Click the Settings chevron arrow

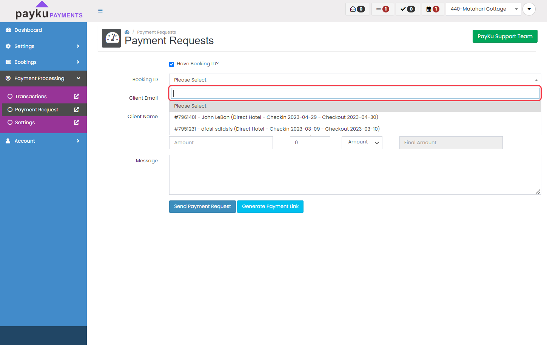coord(78,46)
